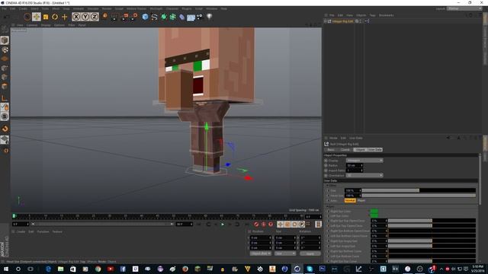Toggle Autokeying on the timeline
The width and height of the screenshot is (488, 274).
pyautogui.click(x=263, y=224)
